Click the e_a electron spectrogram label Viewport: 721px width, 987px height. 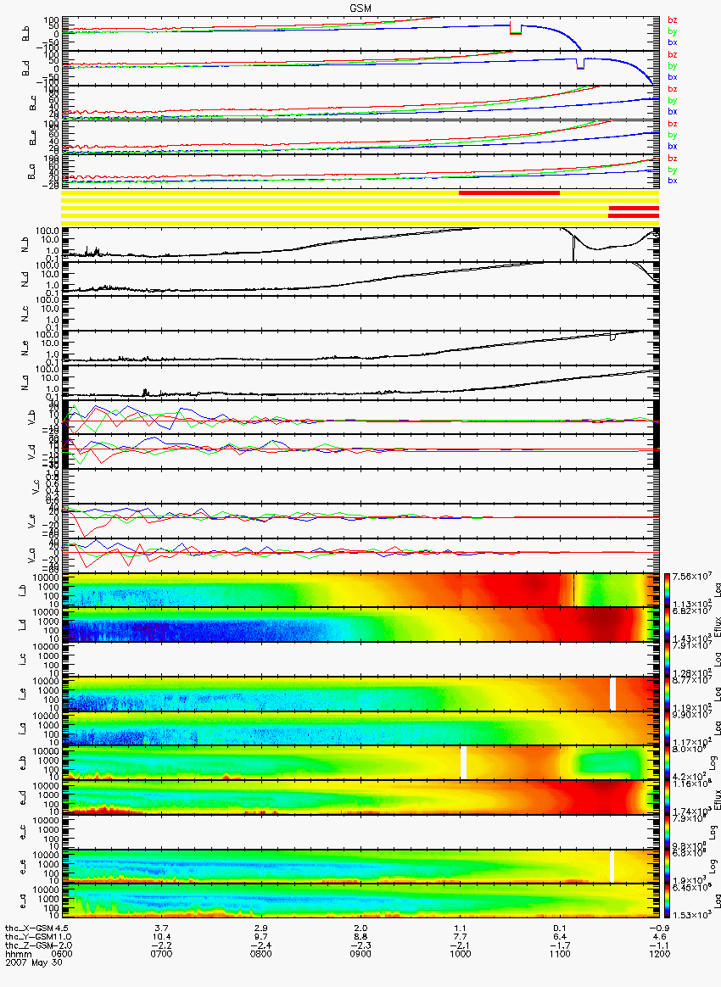[23, 902]
